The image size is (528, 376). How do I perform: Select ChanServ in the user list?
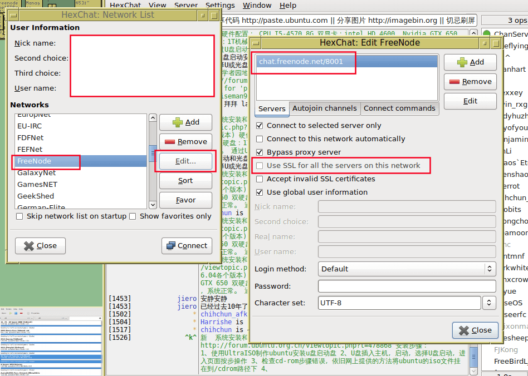click(x=511, y=34)
